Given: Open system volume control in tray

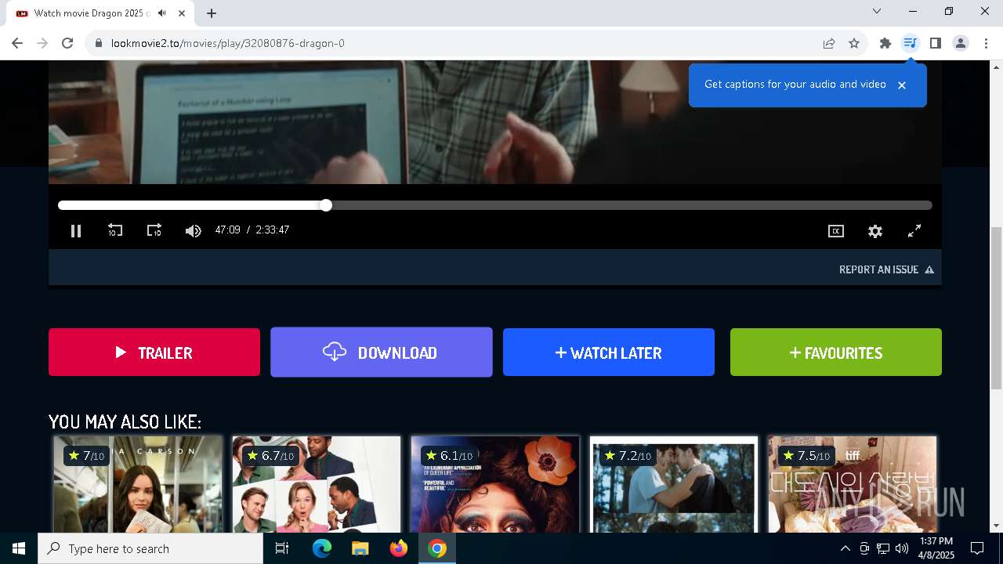Looking at the screenshot, I should point(901,548).
